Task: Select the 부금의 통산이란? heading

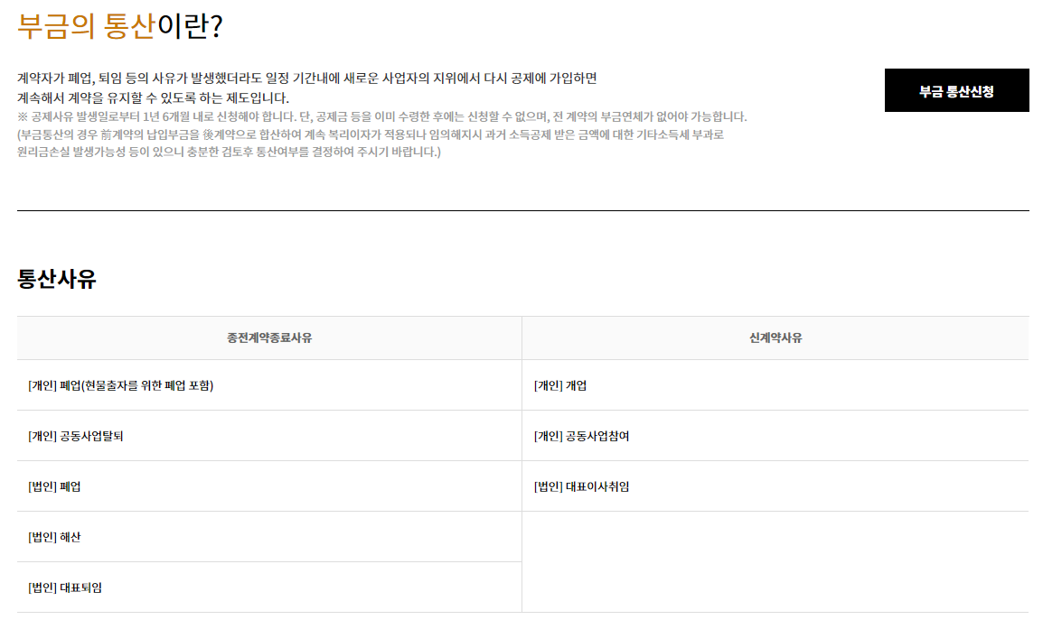Action: (x=119, y=26)
